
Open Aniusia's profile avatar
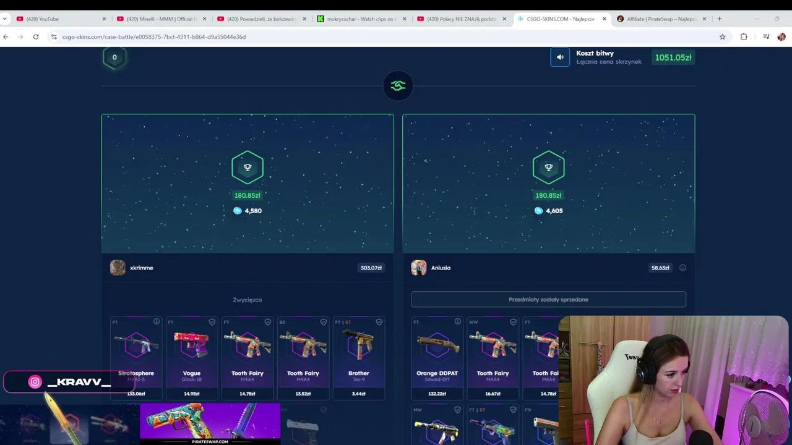[419, 268]
